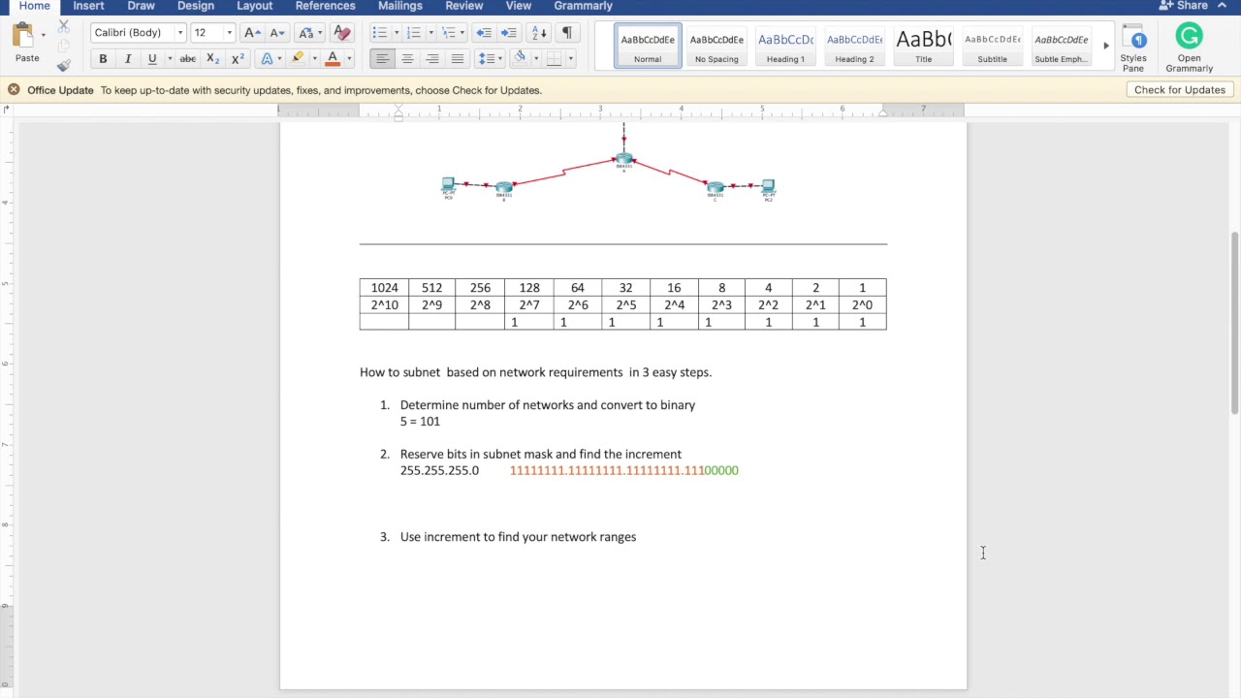Open the font name combo box
Screen dimensions: 1241x698
pos(139,33)
